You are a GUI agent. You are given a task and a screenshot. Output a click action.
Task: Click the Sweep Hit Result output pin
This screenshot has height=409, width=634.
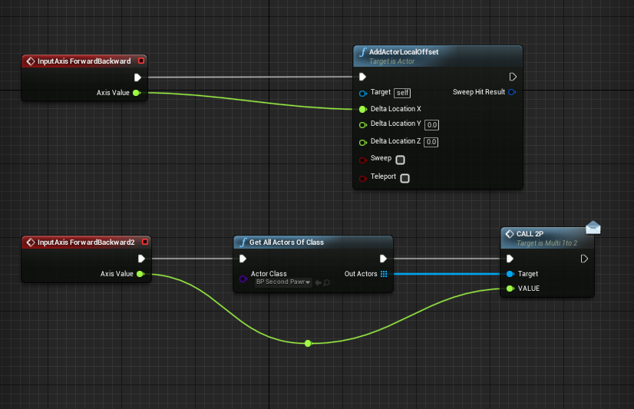512,92
